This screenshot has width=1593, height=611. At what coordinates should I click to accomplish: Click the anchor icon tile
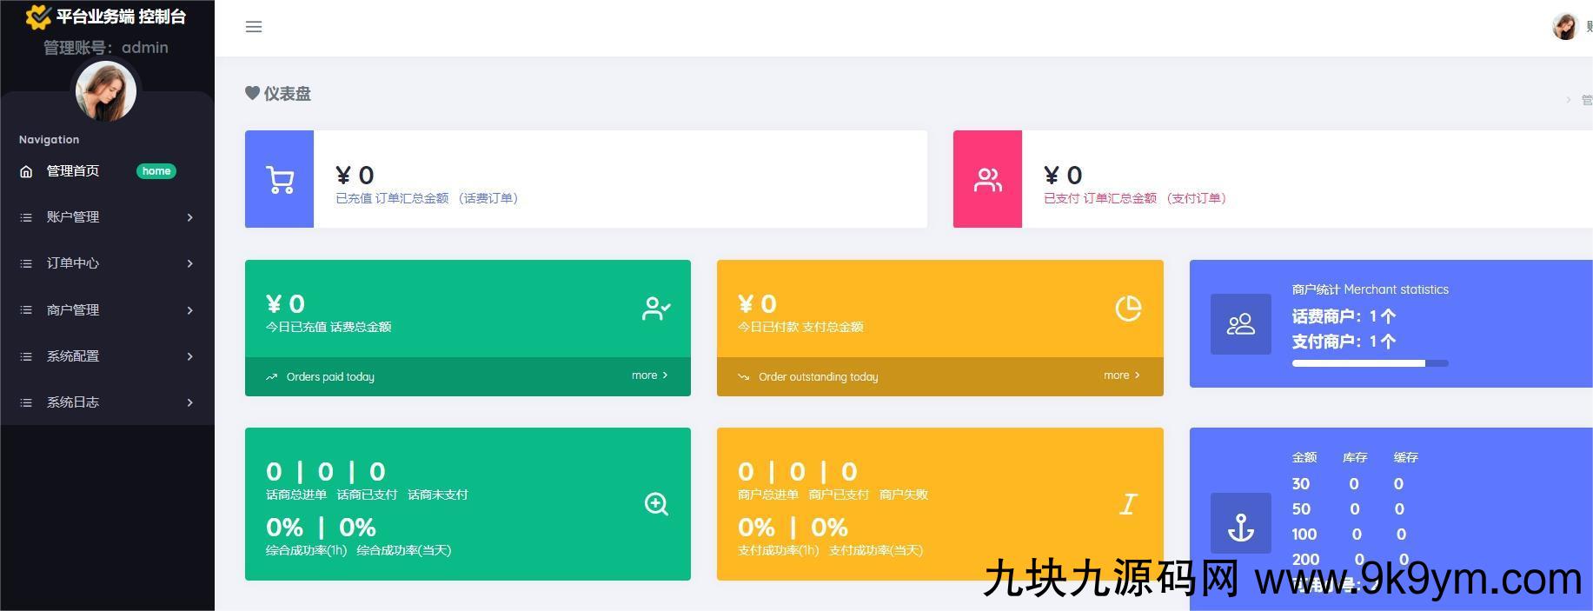[1240, 523]
